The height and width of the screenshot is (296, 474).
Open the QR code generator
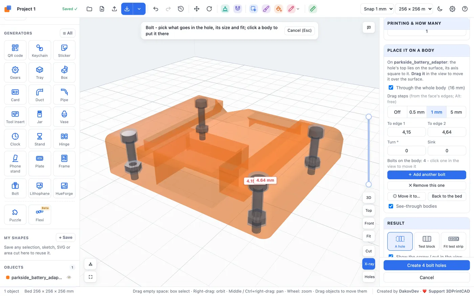pos(15,50)
